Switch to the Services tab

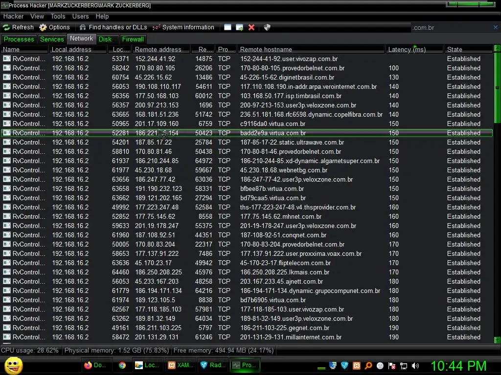coord(52,39)
